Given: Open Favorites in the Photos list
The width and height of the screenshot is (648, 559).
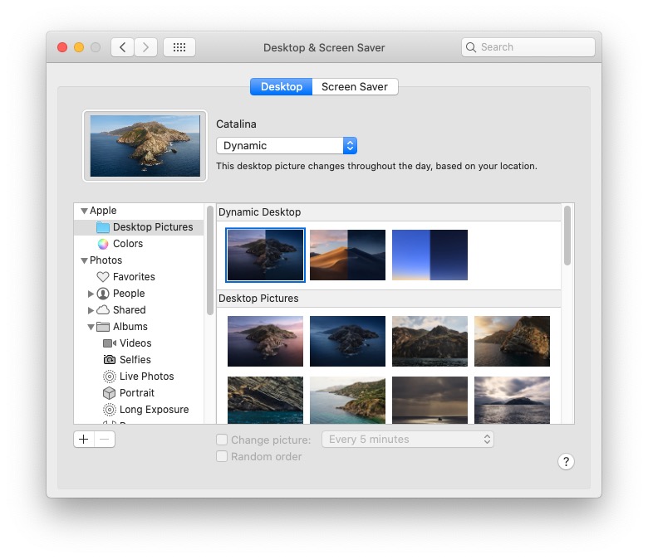Looking at the screenshot, I should (139, 277).
